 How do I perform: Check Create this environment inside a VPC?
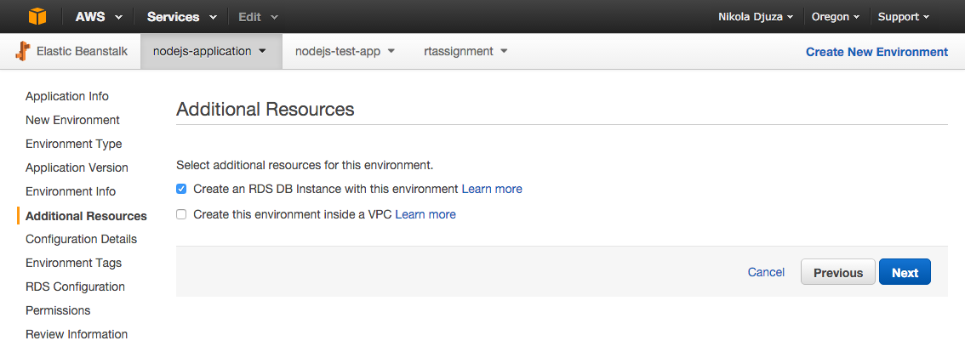[x=181, y=215]
